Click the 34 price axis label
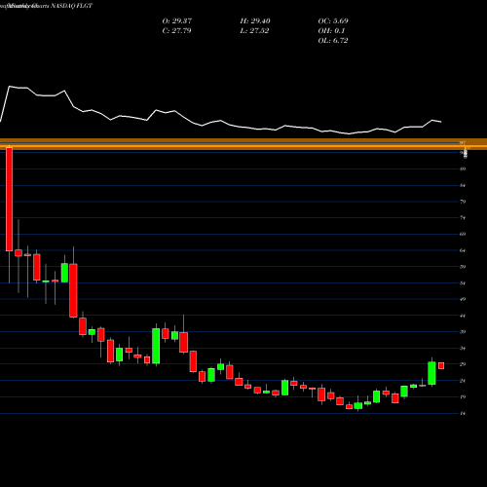 click(x=463, y=349)
